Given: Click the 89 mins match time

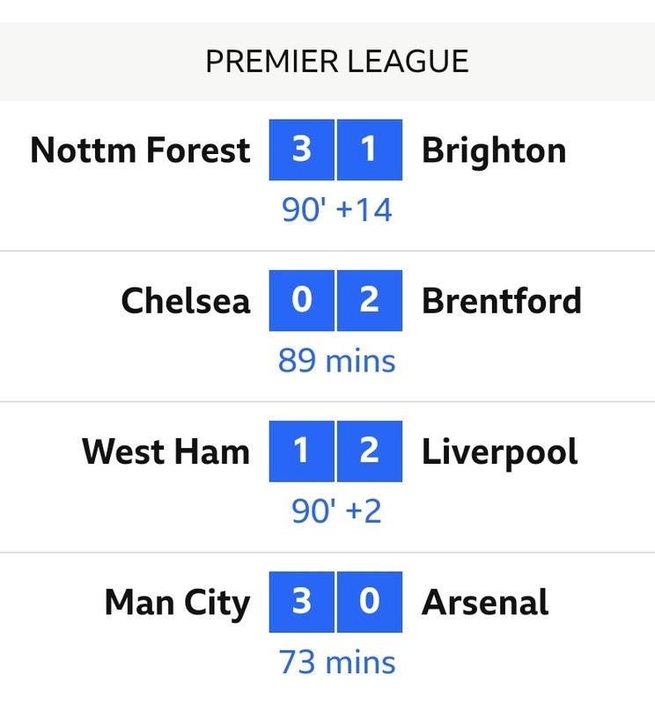Looking at the screenshot, I should point(336,361).
